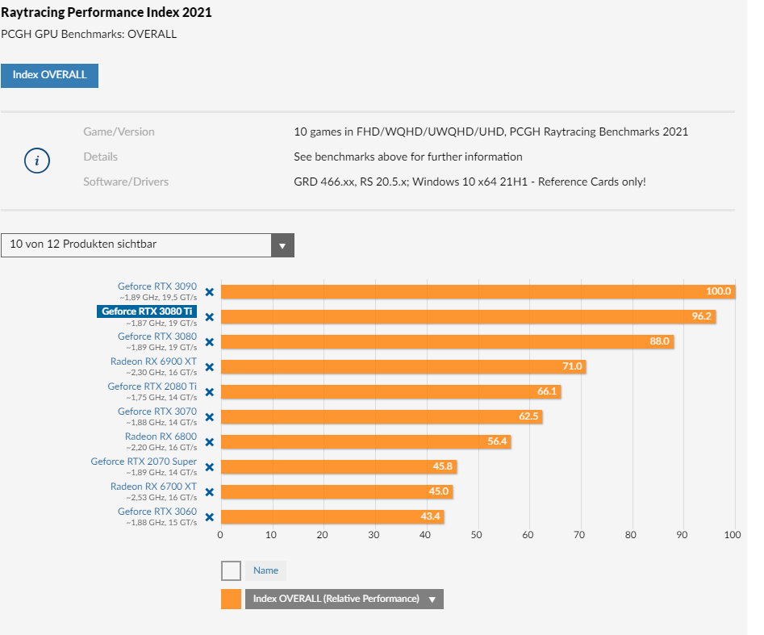Image resolution: width=764 pixels, height=635 pixels.
Task: Open the Radeon RX 6700 XT link
Action: tap(153, 487)
